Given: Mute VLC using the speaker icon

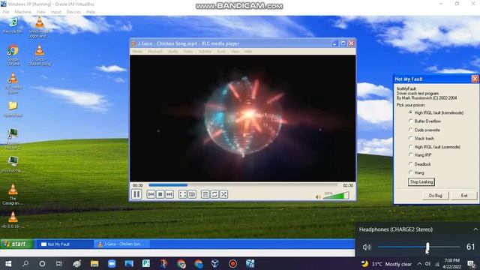Looking at the screenshot, I should tap(318, 196).
